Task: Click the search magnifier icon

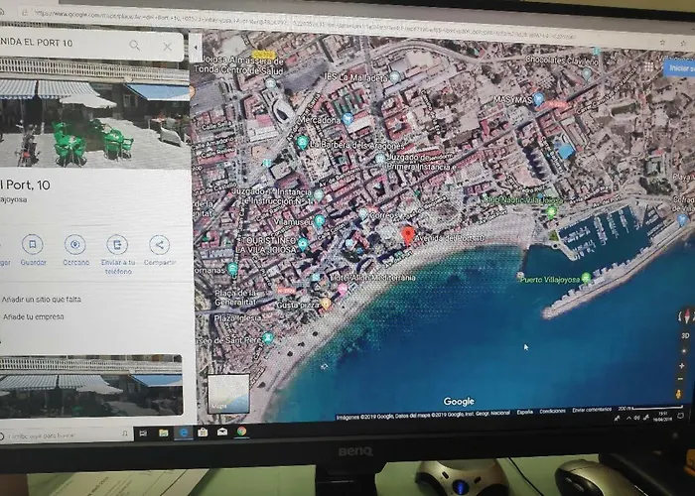Action: pyautogui.click(x=135, y=46)
